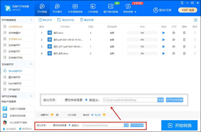Start conversion of 演示.docx play icon
Image resolution: width=201 pixels, height=132 pixels.
point(163,33)
